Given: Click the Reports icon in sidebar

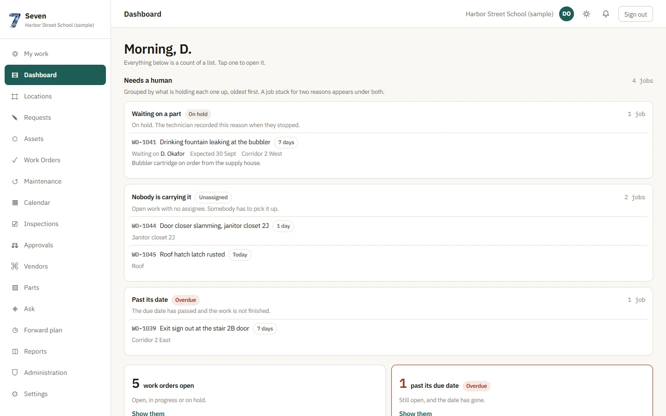Looking at the screenshot, I should [15, 351].
